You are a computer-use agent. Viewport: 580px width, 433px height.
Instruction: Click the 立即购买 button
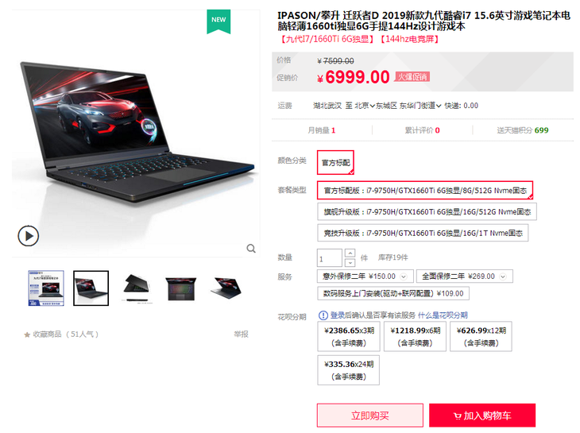click(370, 416)
